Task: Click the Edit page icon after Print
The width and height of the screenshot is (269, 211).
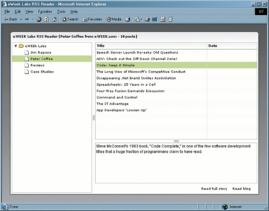Action: (155, 19)
